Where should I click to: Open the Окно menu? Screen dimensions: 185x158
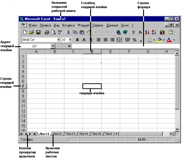(125, 25)
